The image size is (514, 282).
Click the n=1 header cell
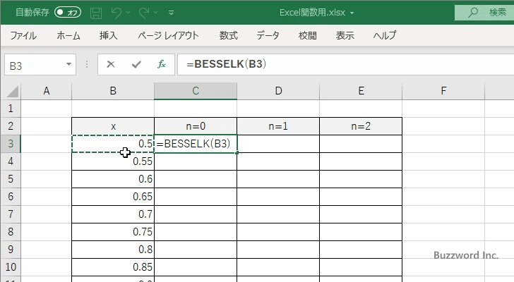[x=278, y=126]
